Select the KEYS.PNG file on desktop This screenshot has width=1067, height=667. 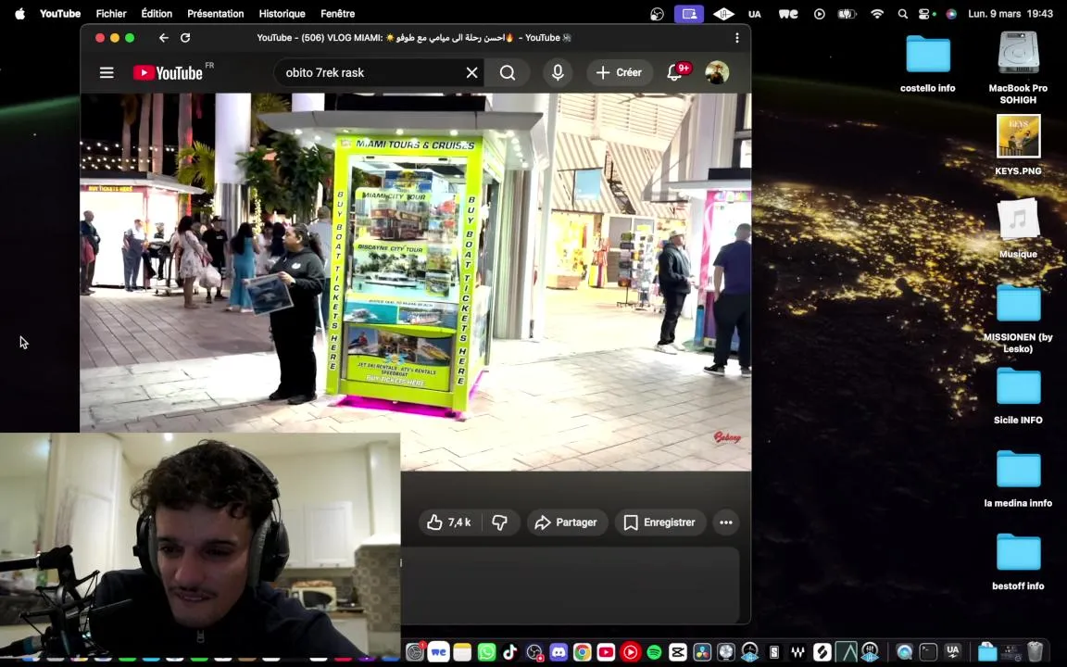(x=1018, y=136)
